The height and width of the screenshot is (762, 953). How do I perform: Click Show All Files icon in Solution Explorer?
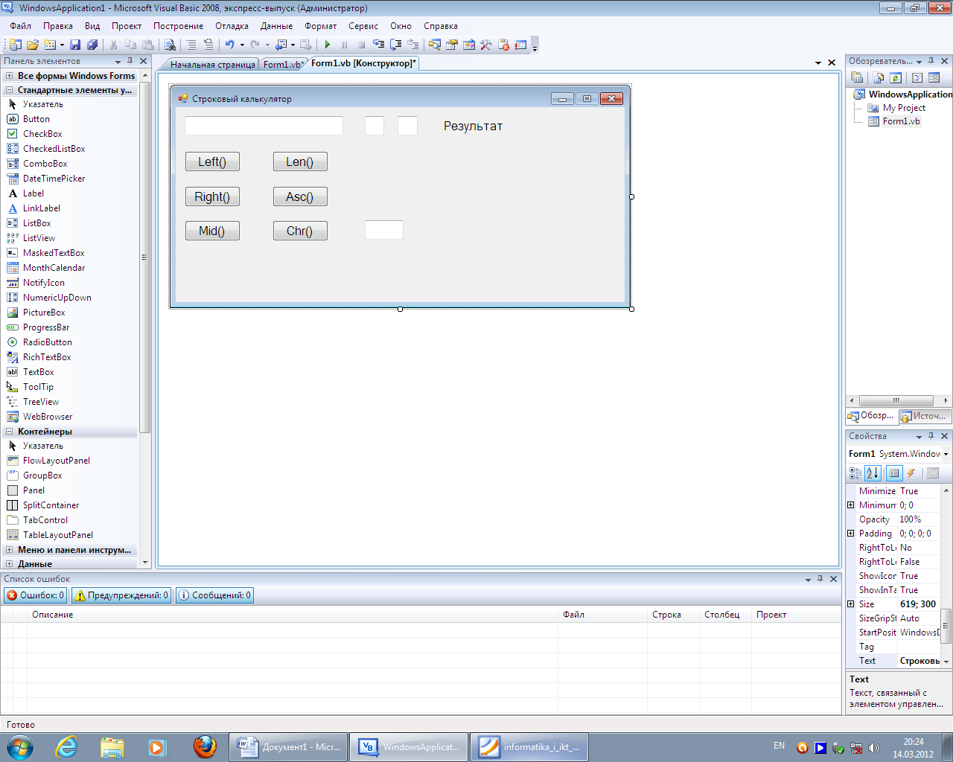(879, 77)
